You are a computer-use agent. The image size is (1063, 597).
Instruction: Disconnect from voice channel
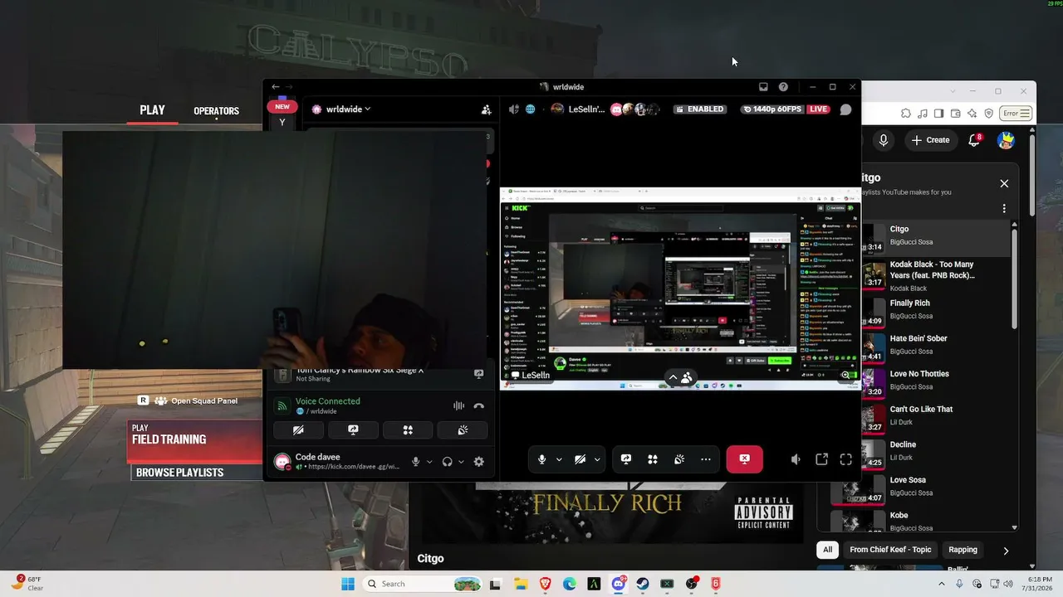coord(478,405)
